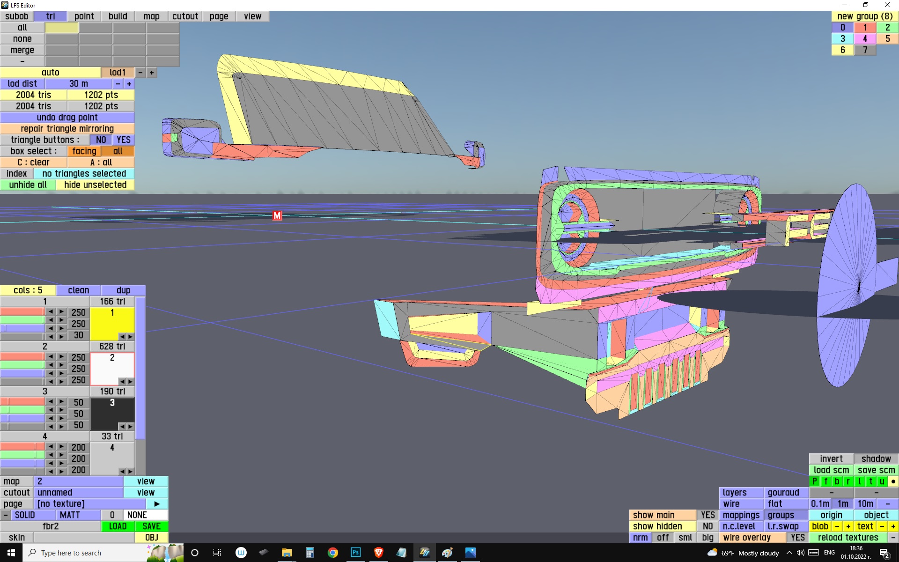899x562 pixels.
Task: Click the minus expander left of SOLID
Action: [5, 515]
